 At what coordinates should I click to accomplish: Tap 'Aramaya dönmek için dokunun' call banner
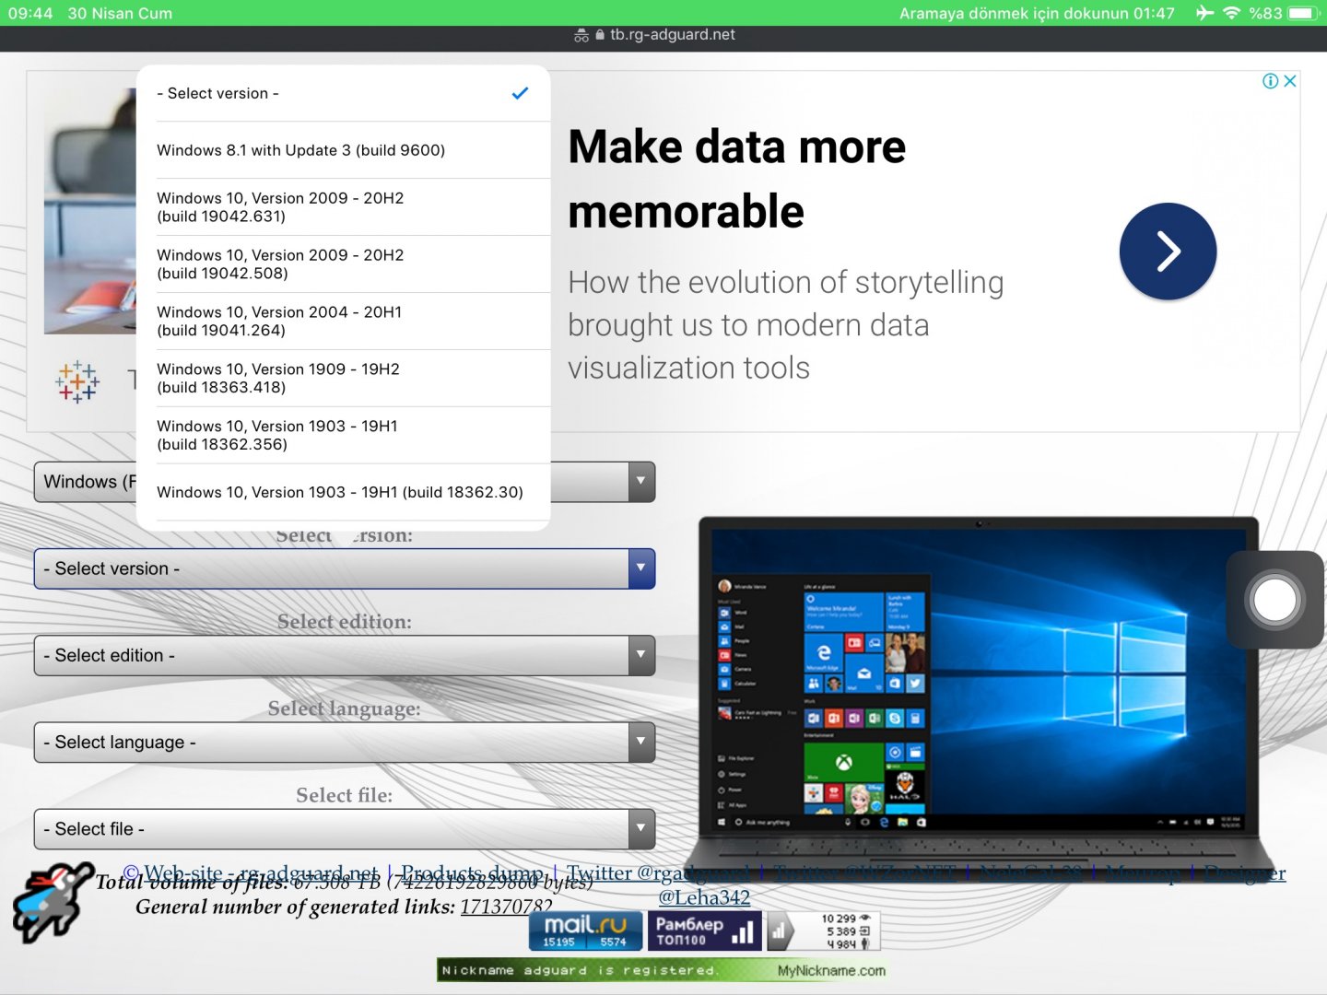click(1037, 13)
